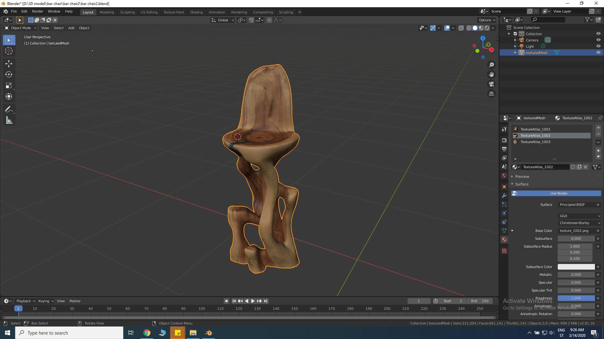Toggle camera view in viewport
Screen dimensions: 604x339
[491, 84]
